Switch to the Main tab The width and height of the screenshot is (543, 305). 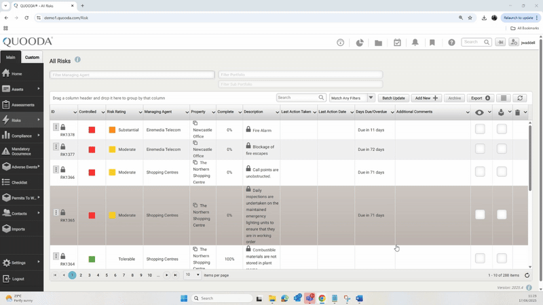point(10,58)
